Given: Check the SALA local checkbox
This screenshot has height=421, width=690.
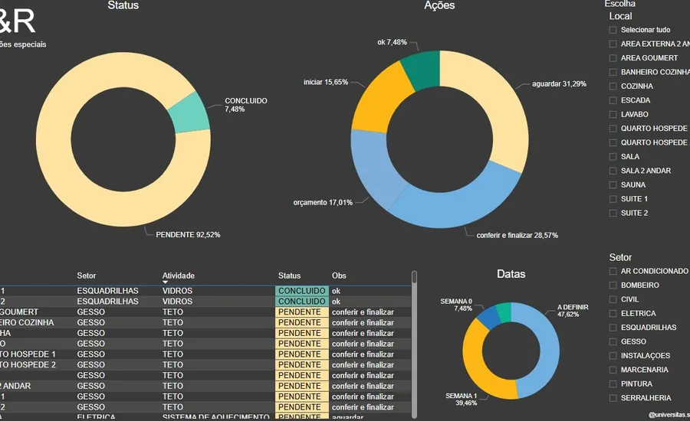Looking at the screenshot, I should [613, 156].
